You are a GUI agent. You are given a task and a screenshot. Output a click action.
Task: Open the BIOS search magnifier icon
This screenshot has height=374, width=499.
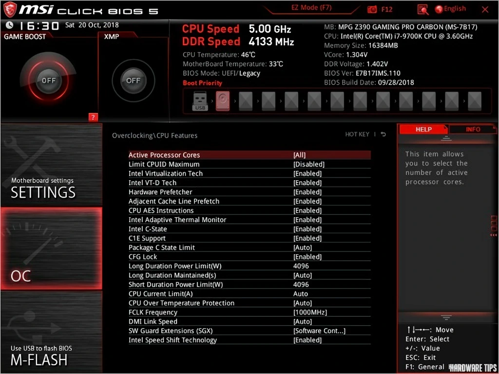[423, 10]
